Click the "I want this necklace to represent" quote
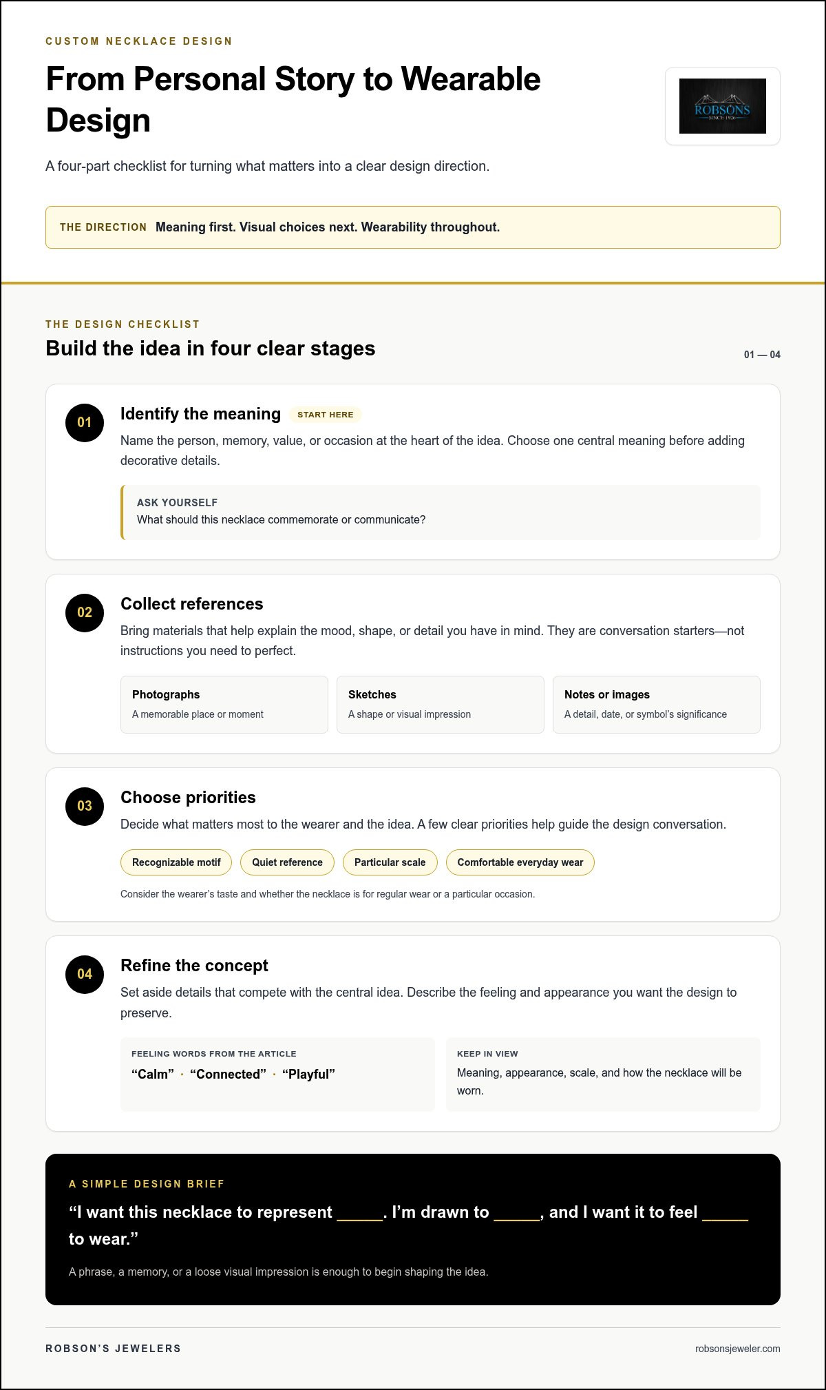826x1390 pixels. point(408,1225)
